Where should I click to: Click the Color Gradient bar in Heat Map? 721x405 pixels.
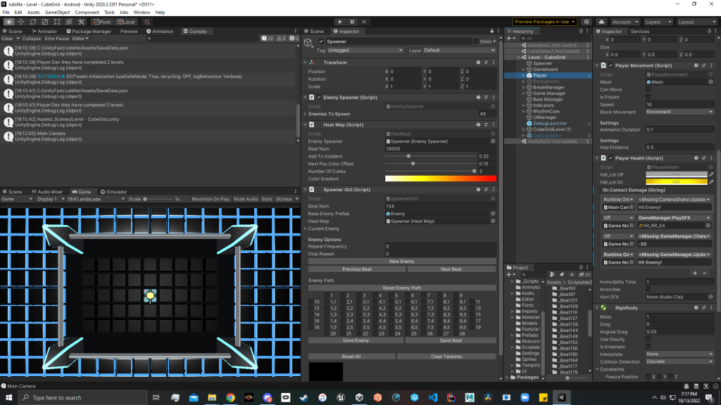click(440, 179)
